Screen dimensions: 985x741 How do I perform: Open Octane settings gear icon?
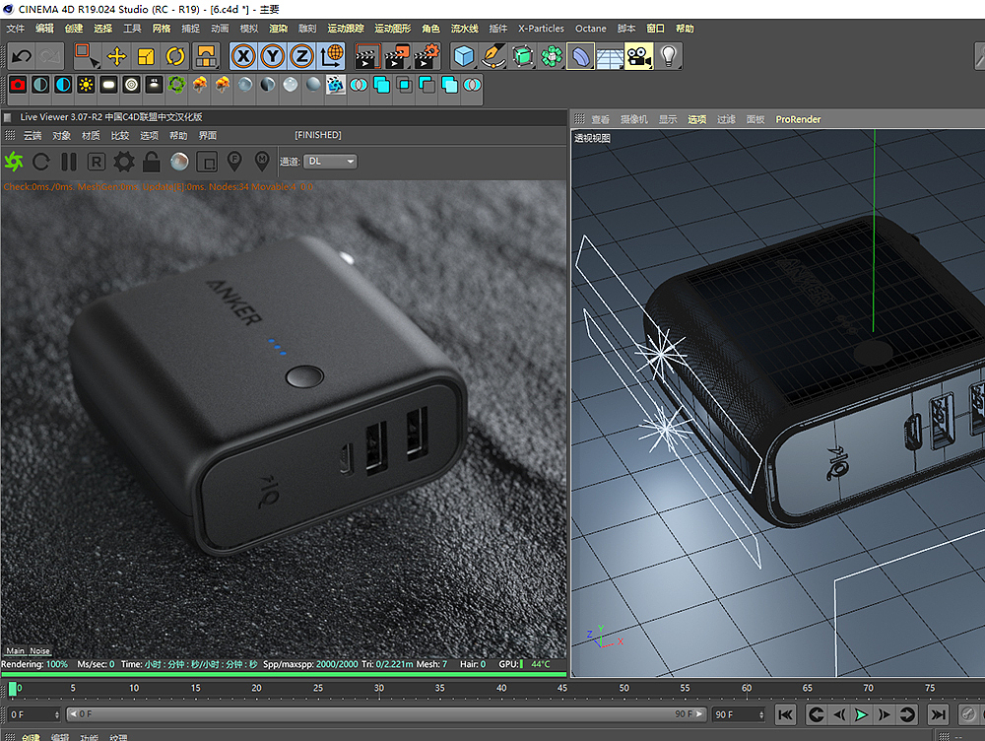[124, 162]
